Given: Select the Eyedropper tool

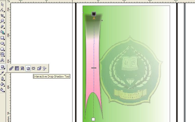Looking at the screenshot, I should coord(2,73).
